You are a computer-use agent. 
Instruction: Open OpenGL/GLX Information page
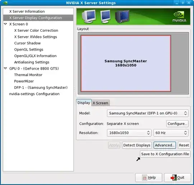coord(35,56)
